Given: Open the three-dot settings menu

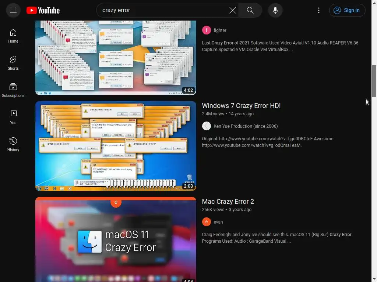Looking at the screenshot, I should 319,10.
